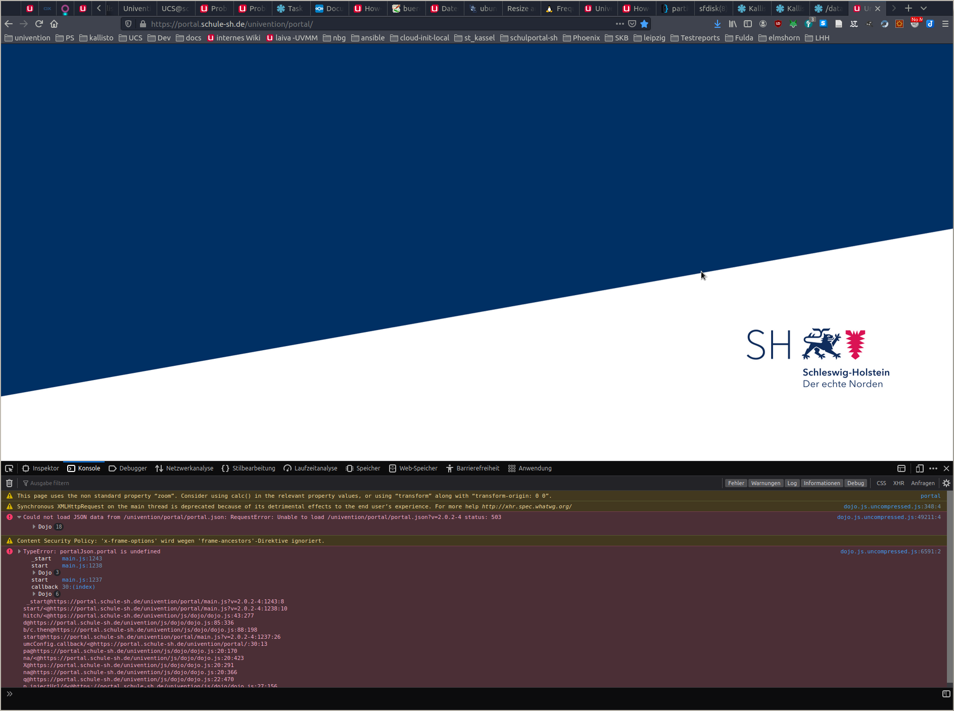954x711 pixels.
Task: Open the Debugger devtools tab
Action: pos(128,468)
